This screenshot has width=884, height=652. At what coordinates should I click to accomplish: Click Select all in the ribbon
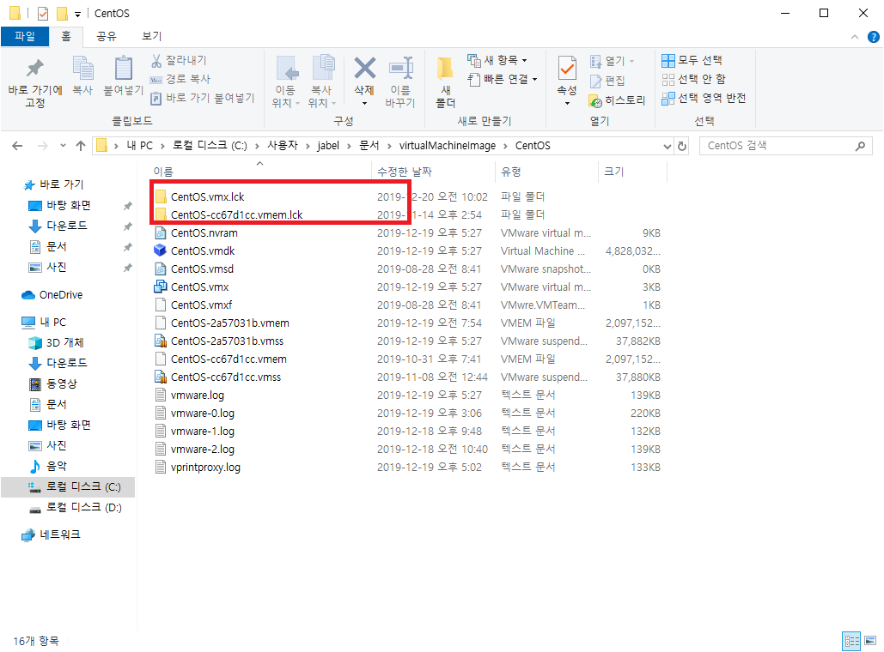[x=692, y=60]
